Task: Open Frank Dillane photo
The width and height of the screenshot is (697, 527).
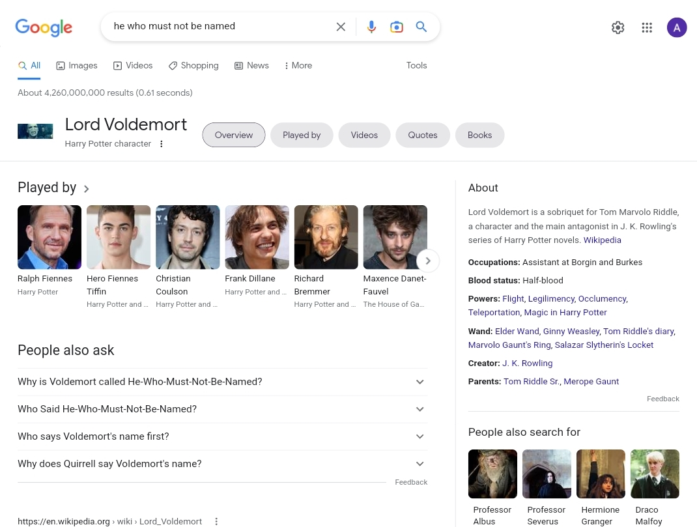Action: tap(257, 237)
